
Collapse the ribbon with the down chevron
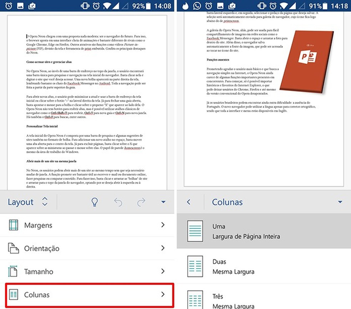point(163,202)
